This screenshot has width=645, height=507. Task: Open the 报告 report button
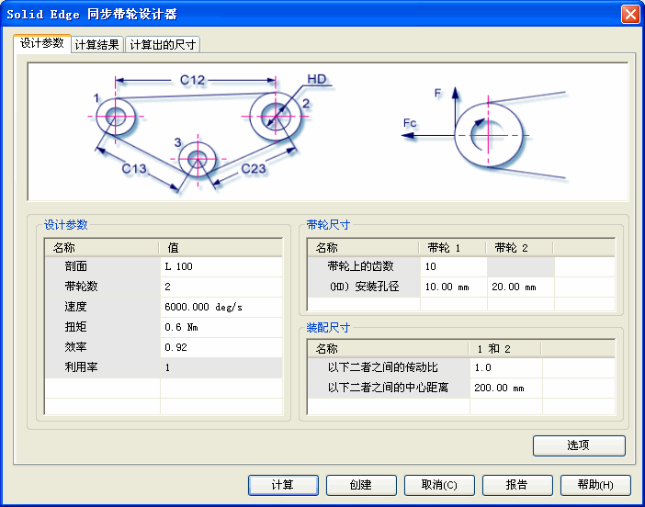click(517, 485)
